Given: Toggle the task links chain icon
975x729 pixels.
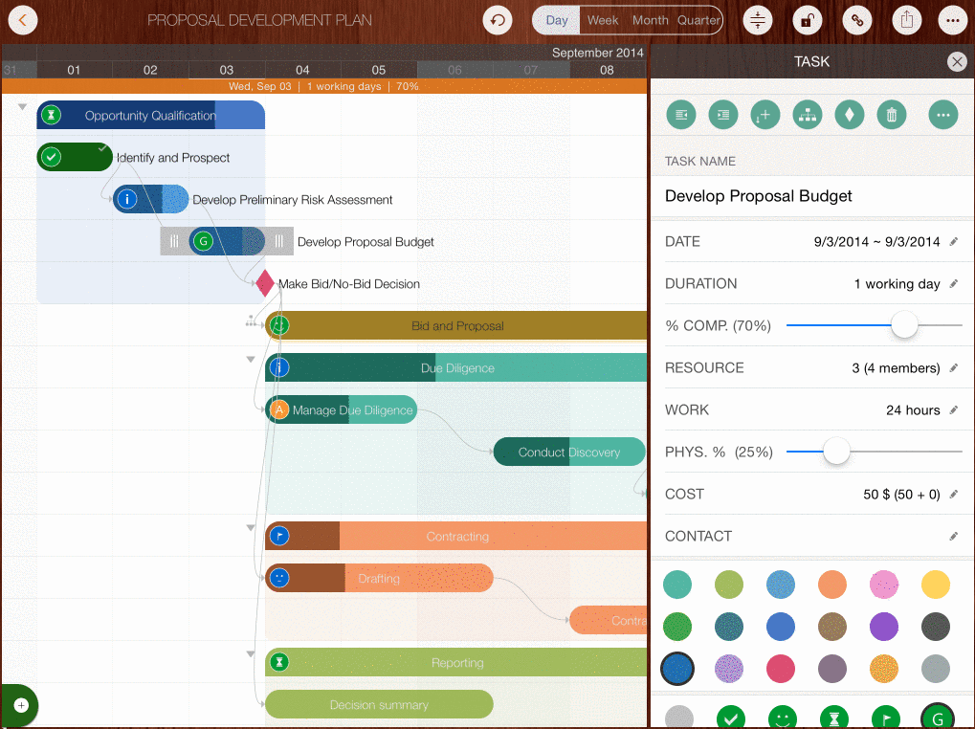Looking at the screenshot, I should (857, 20).
